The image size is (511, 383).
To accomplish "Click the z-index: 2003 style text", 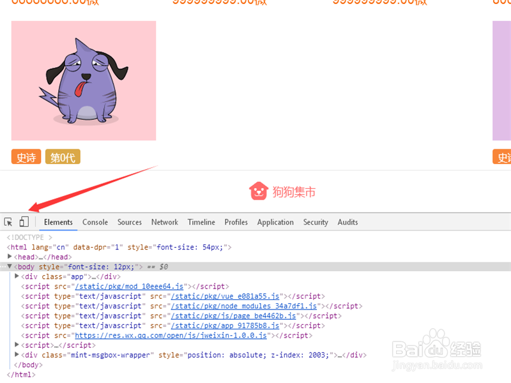I will coord(300,355).
